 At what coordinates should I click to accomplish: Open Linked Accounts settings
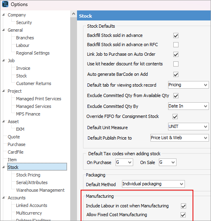pyautogui.click(x=32, y=205)
